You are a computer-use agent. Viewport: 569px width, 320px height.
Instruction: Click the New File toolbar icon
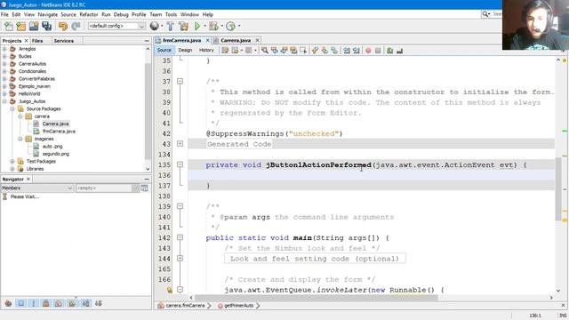point(8,26)
